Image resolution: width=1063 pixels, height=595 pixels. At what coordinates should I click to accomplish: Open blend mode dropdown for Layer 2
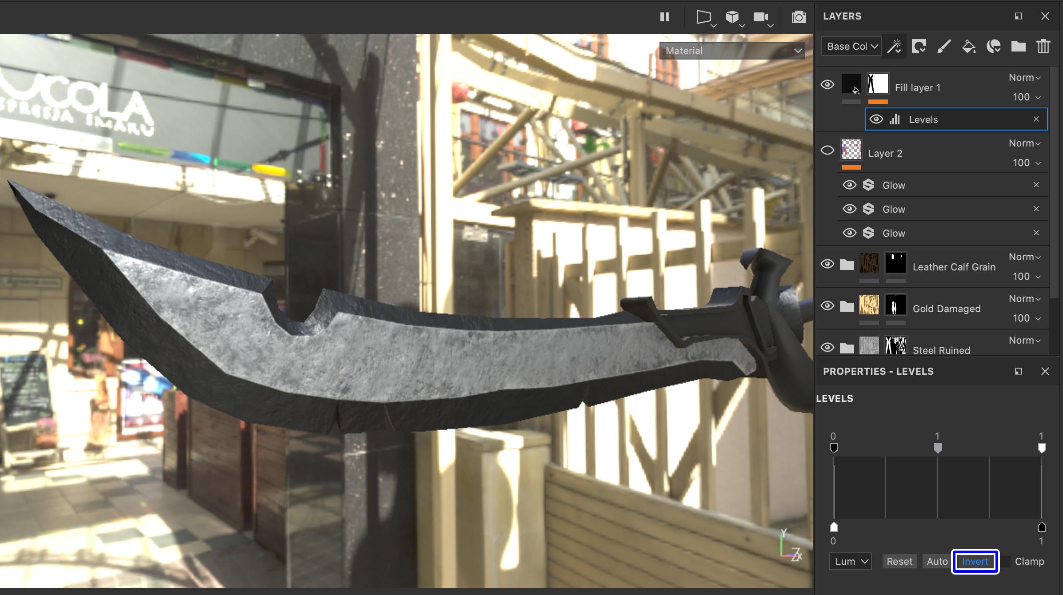pyautogui.click(x=1023, y=143)
